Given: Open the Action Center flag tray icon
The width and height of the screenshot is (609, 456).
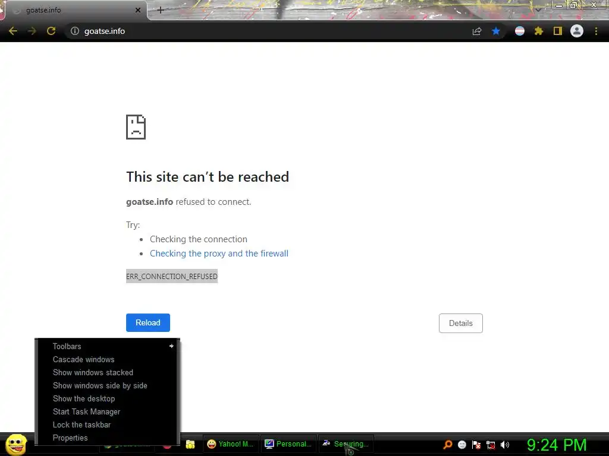Looking at the screenshot, I should tap(476, 444).
